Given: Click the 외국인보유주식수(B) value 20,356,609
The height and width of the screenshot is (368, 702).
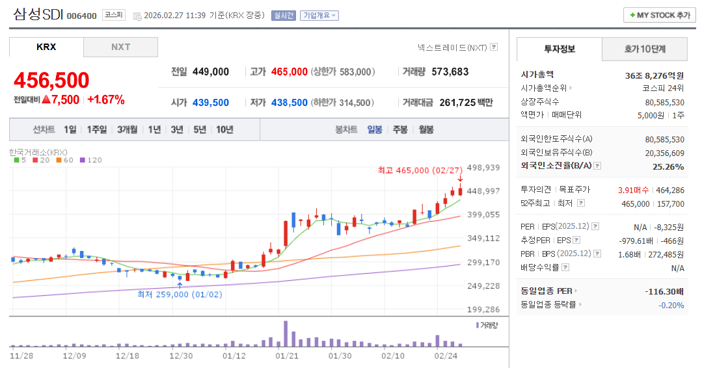Looking at the screenshot, I should (x=664, y=153).
